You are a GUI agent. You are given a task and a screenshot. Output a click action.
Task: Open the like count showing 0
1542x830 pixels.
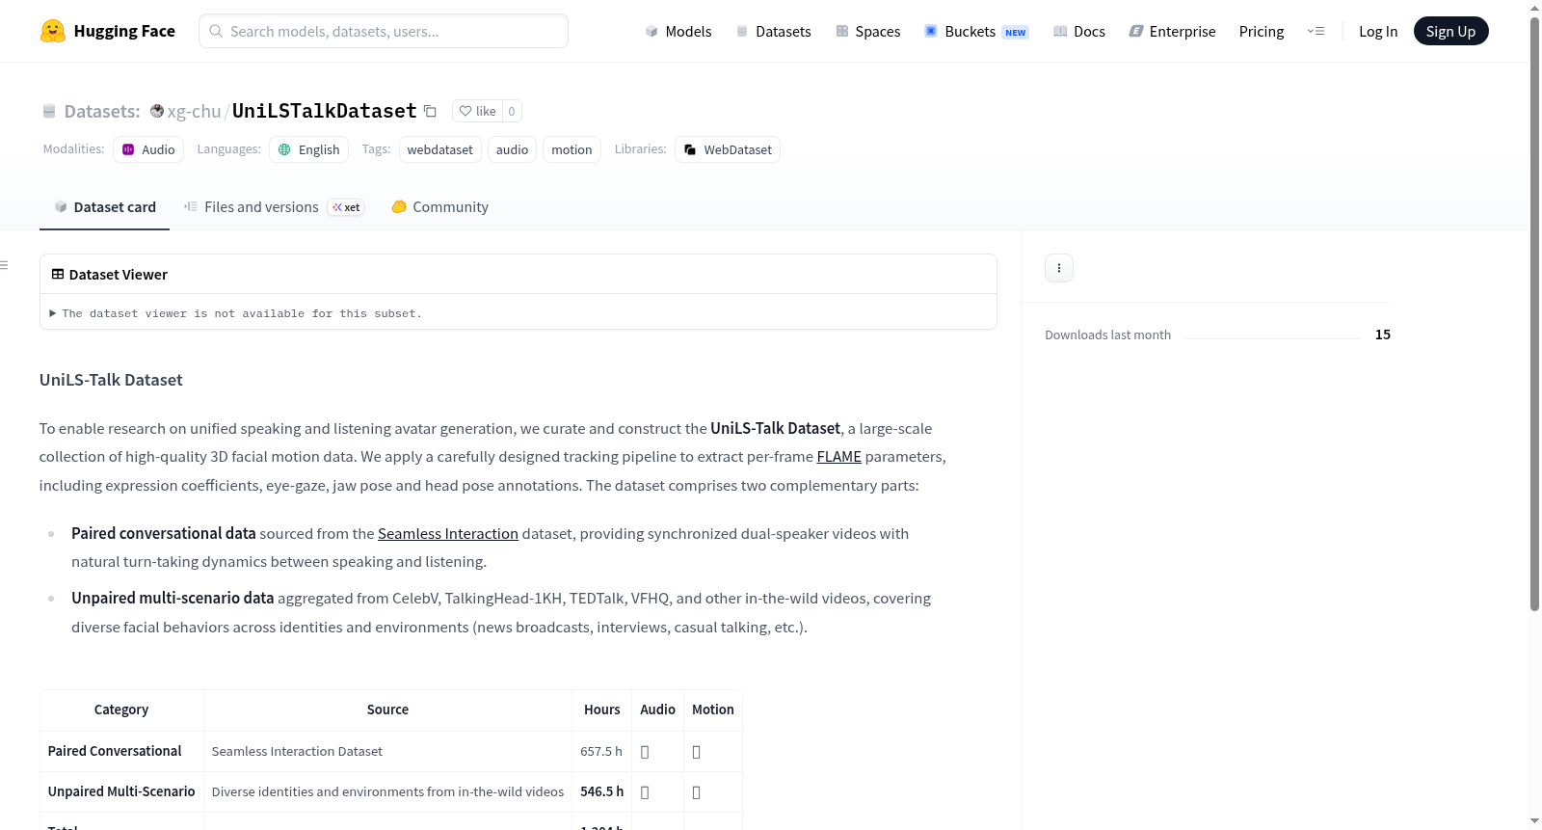click(x=512, y=112)
